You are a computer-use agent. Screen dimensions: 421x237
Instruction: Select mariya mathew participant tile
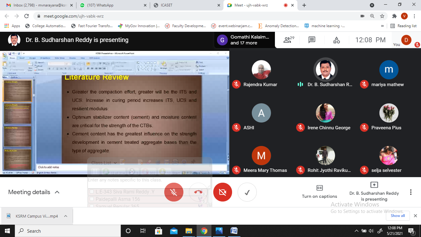(x=389, y=74)
